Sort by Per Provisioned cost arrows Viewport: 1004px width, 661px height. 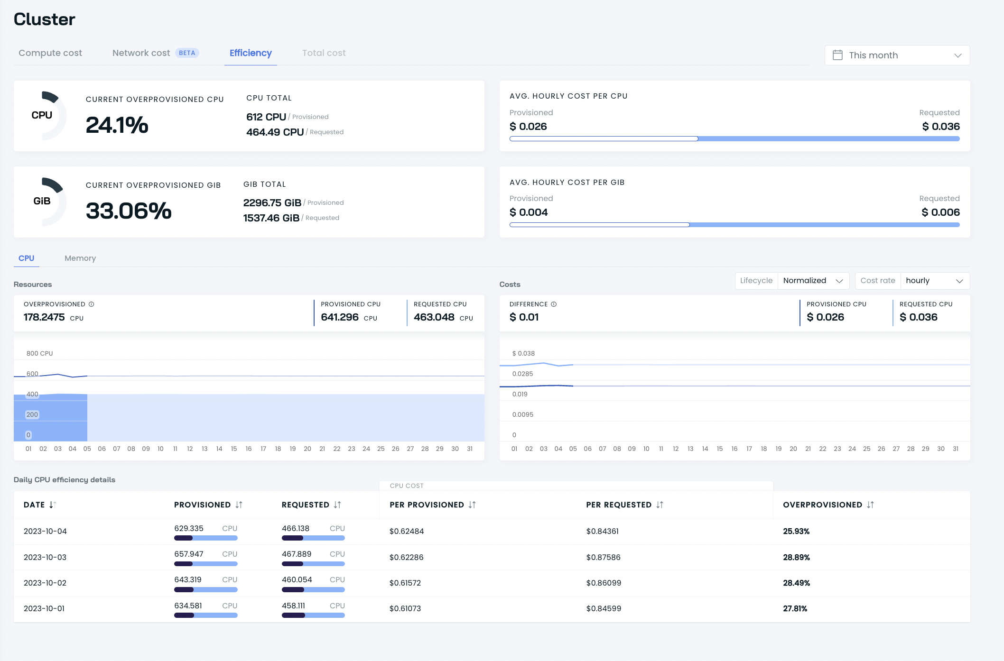coord(472,505)
